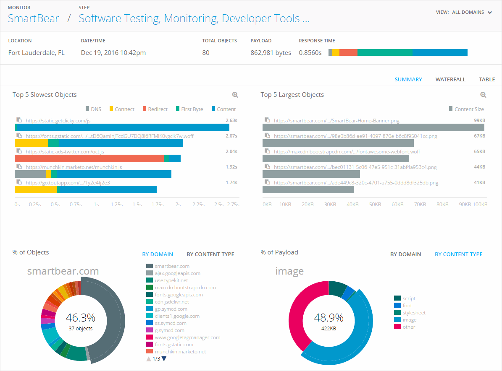Toggle use.typekit.net in the domain legend
The height and width of the screenshot is (371, 502).
click(167, 280)
